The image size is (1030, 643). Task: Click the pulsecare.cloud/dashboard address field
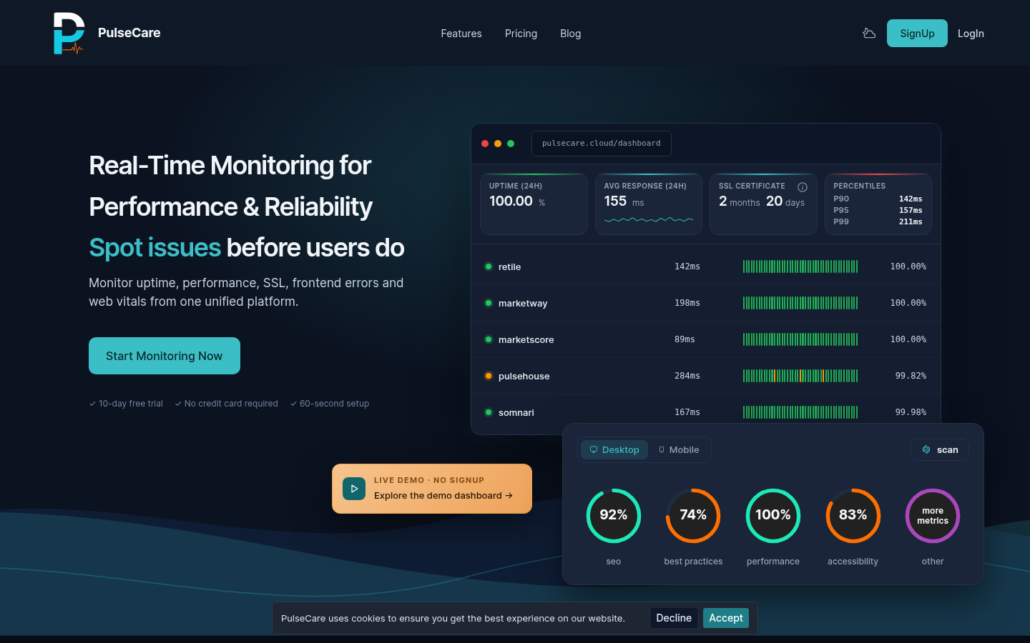(x=602, y=144)
